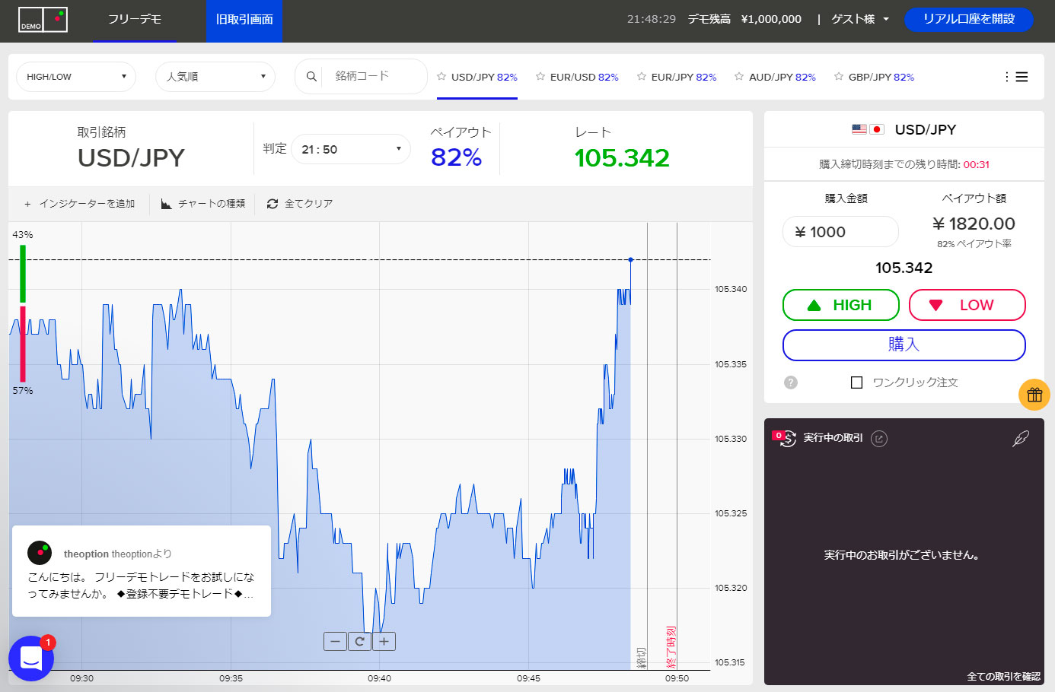Select the EUR/USD 82% asset tab
The height and width of the screenshot is (692, 1055).
click(x=577, y=77)
